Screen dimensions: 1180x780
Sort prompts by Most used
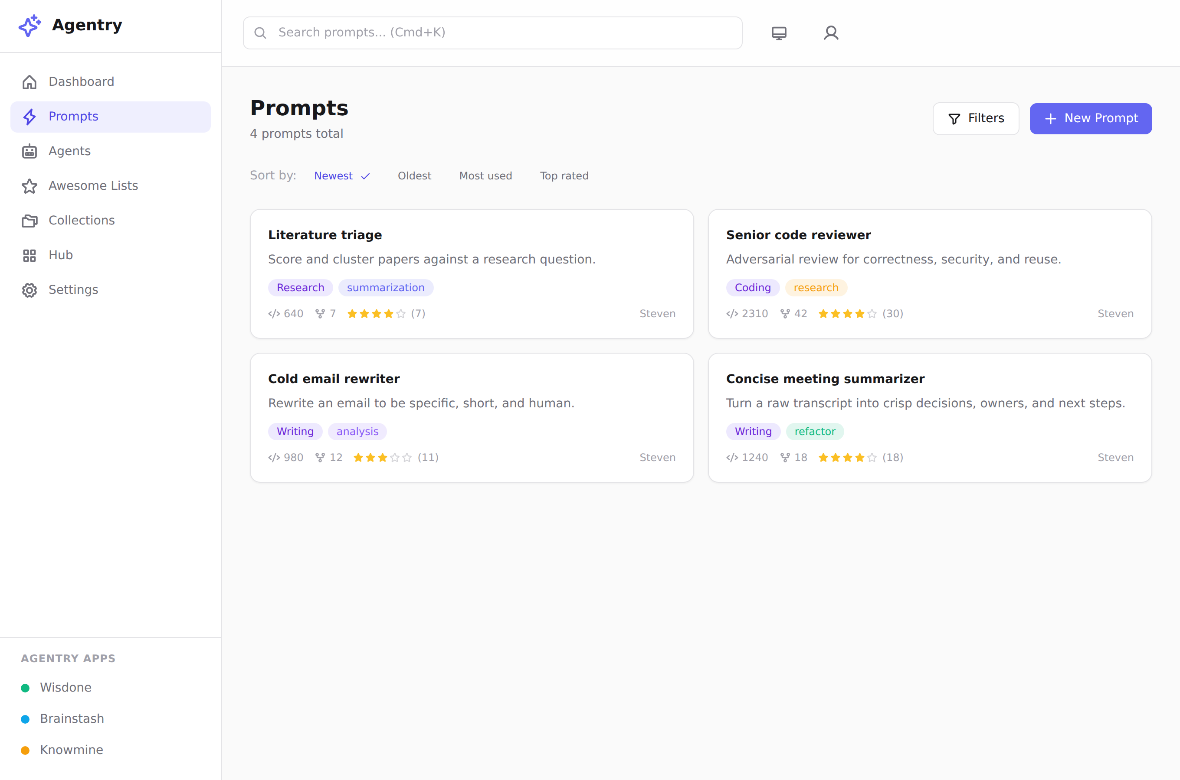(485, 176)
